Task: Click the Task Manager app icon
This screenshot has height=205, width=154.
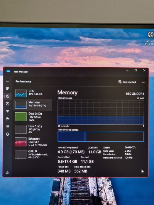Action: click(x=8, y=71)
